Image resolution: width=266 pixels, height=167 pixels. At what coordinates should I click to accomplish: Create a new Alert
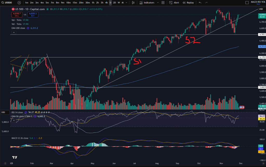pyautogui.click(x=174, y=3)
